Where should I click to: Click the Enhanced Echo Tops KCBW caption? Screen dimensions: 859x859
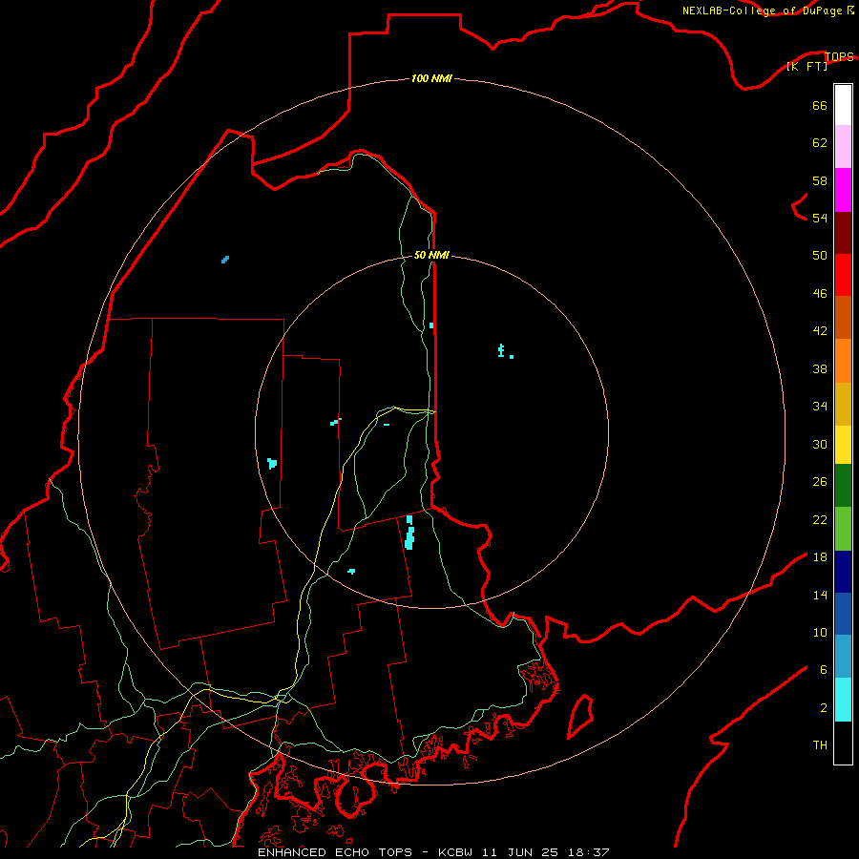[432, 852]
